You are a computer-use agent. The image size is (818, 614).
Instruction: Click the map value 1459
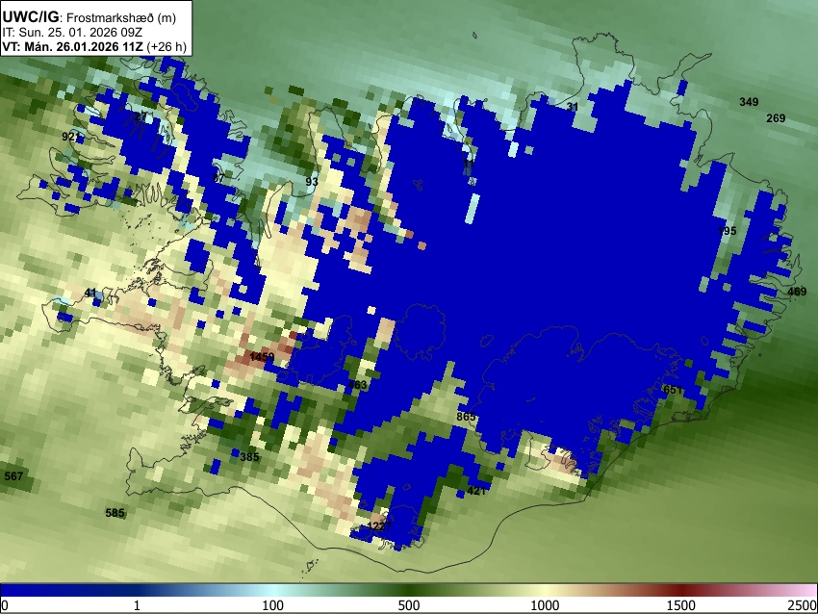(262, 357)
